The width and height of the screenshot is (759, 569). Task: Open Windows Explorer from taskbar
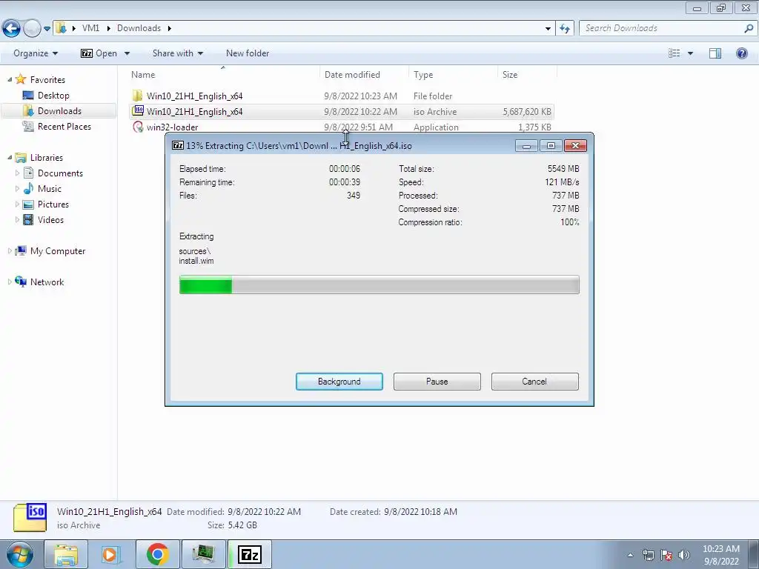[x=66, y=554]
